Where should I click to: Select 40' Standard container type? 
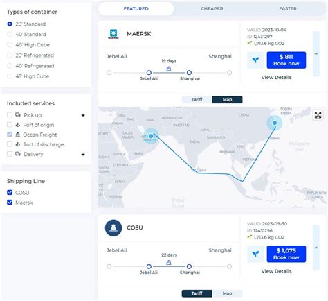[10, 34]
